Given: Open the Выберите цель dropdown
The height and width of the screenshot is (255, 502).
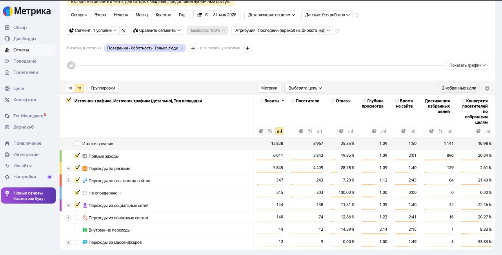Looking at the screenshot, I should [x=305, y=88].
